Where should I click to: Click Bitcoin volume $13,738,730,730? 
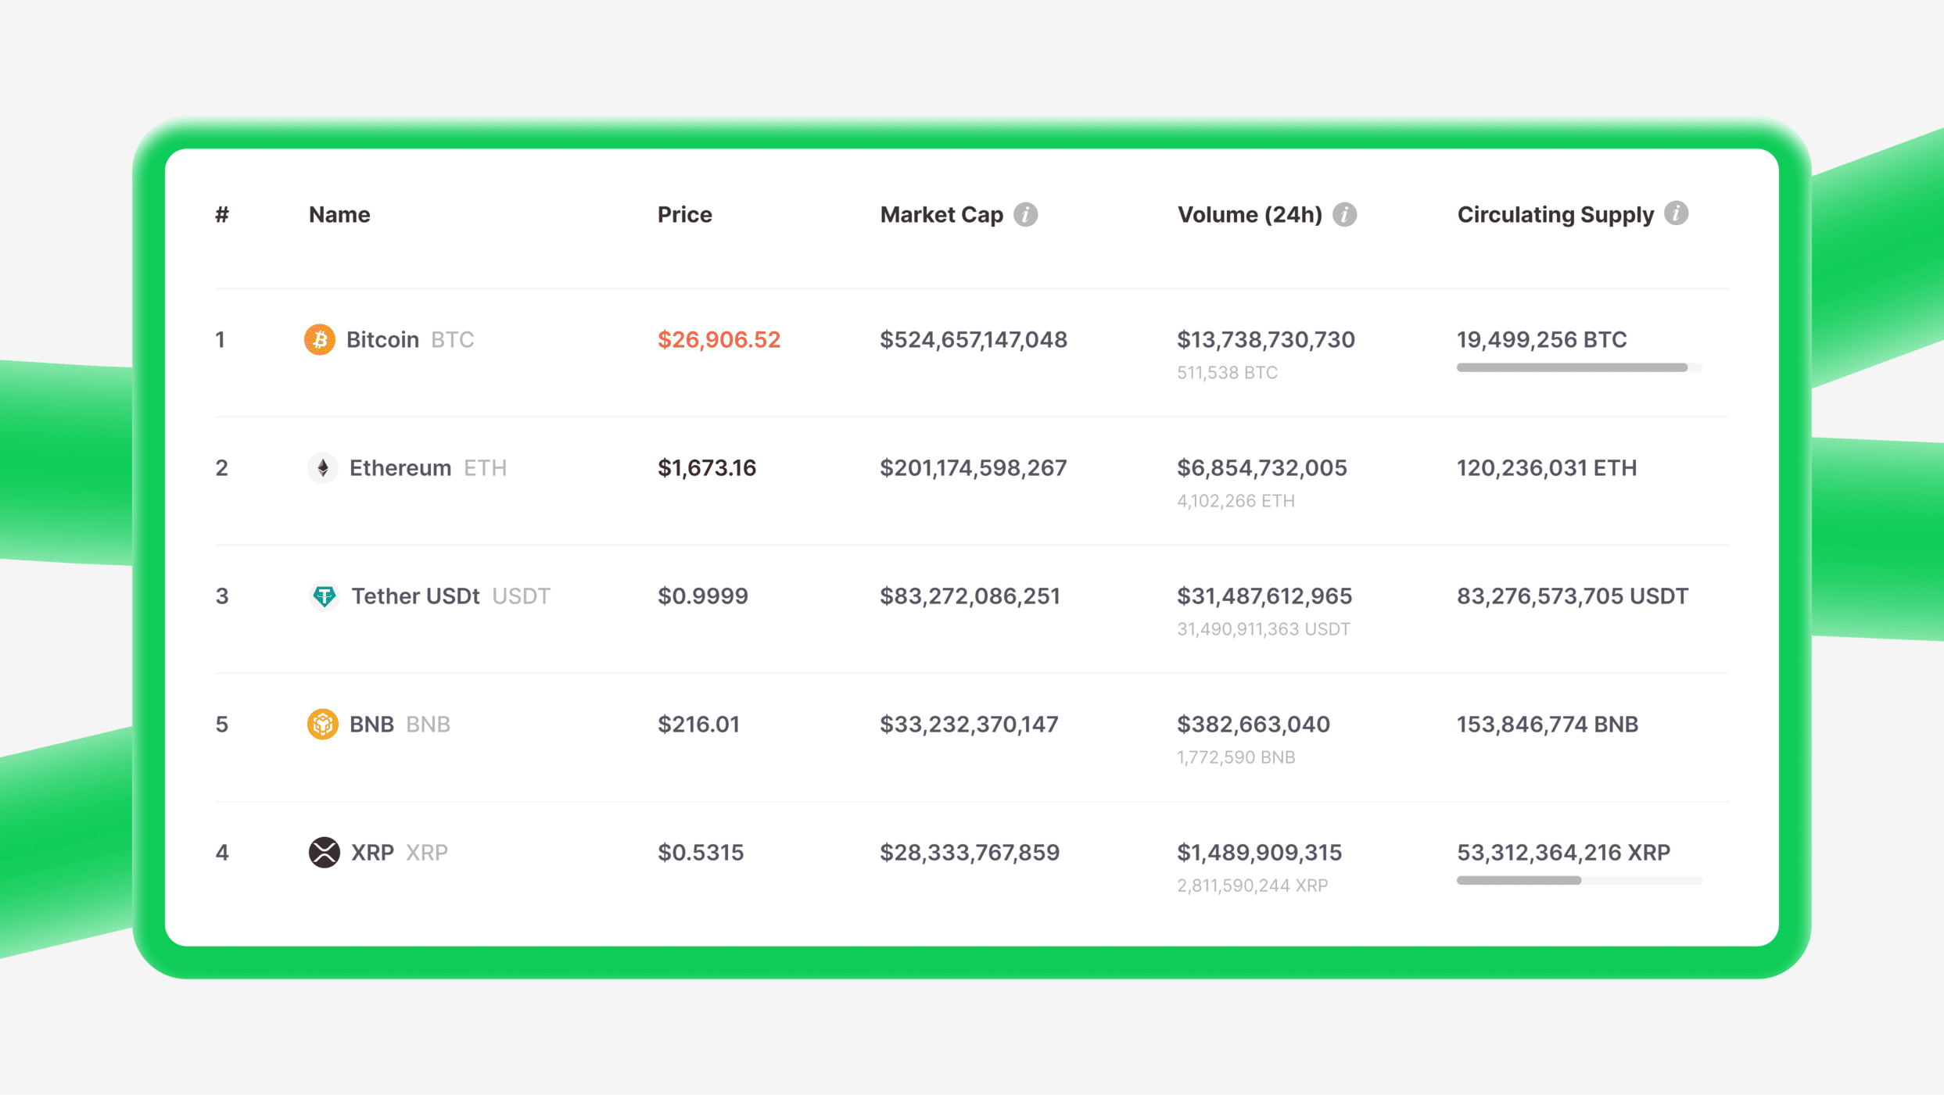[x=1266, y=339]
